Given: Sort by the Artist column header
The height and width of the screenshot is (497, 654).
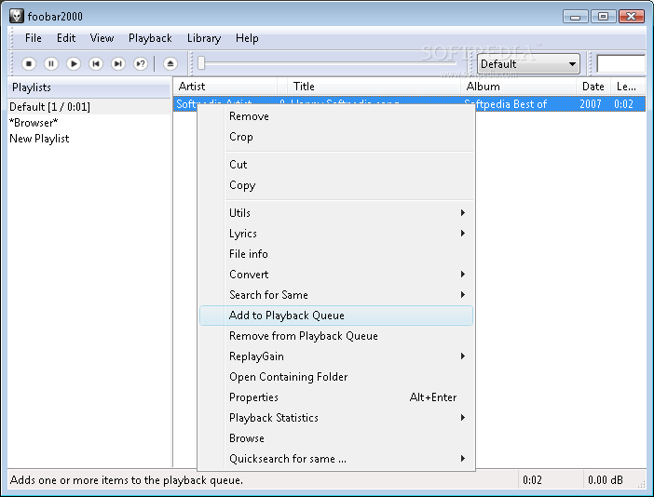Looking at the screenshot, I should click(x=225, y=87).
